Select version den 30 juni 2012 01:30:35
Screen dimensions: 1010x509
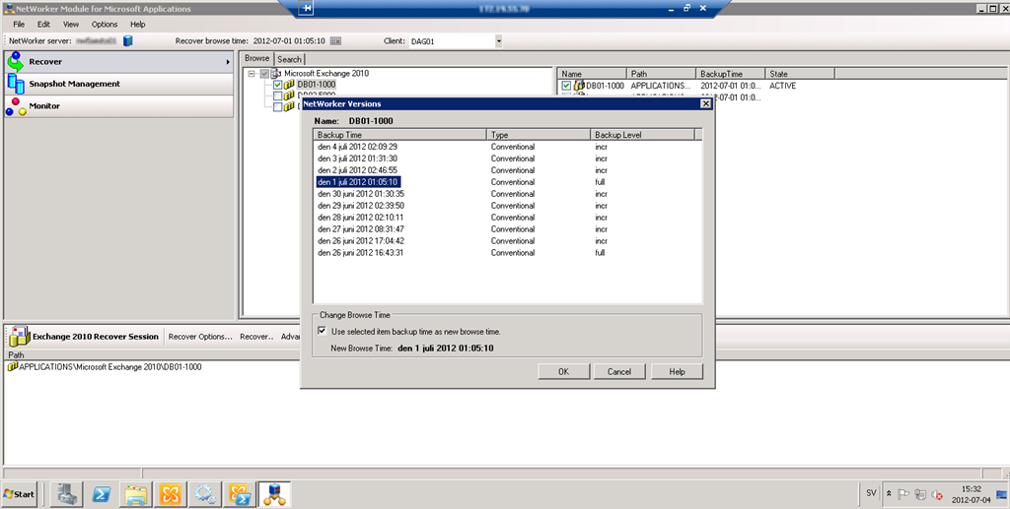(361, 194)
